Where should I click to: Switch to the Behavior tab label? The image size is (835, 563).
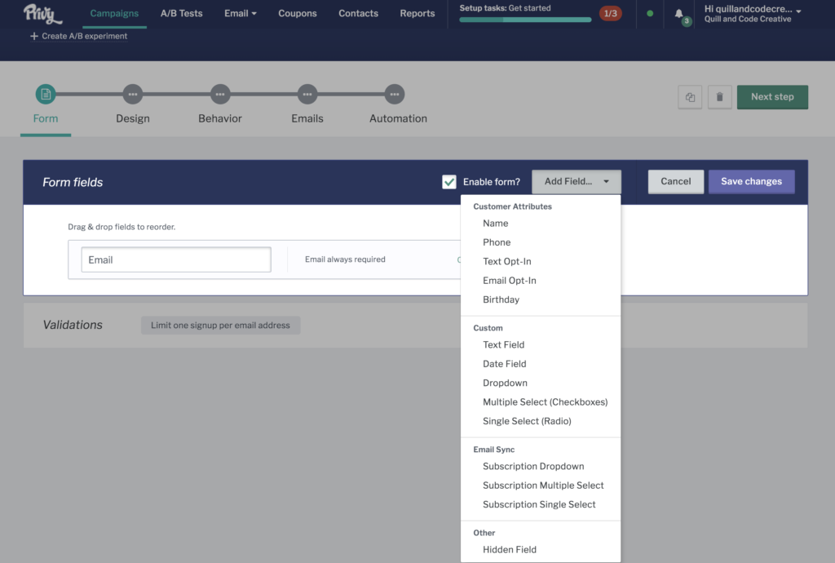(x=220, y=118)
